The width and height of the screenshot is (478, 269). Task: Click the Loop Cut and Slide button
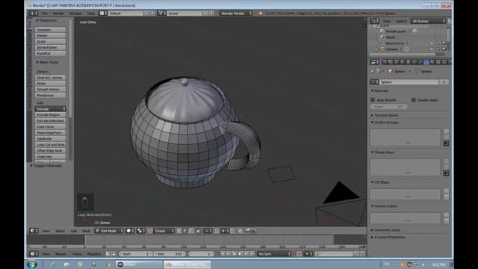coord(50,144)
